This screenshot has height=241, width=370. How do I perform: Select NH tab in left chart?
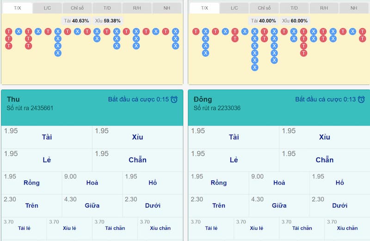click(x=167, y=8)
